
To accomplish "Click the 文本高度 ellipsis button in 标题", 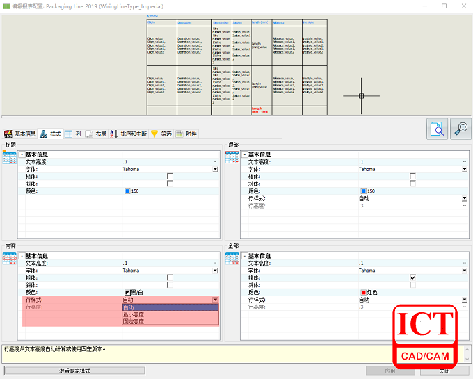I will click(215, 162).
